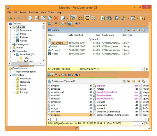Switch to thumbnails view icon

pyautogui.click(x=93, y=18)
